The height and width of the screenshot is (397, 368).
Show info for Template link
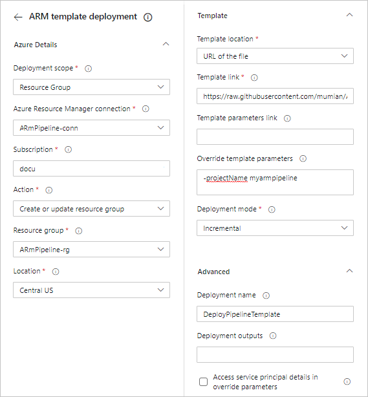pyautogui.click(x=254, y=78)
